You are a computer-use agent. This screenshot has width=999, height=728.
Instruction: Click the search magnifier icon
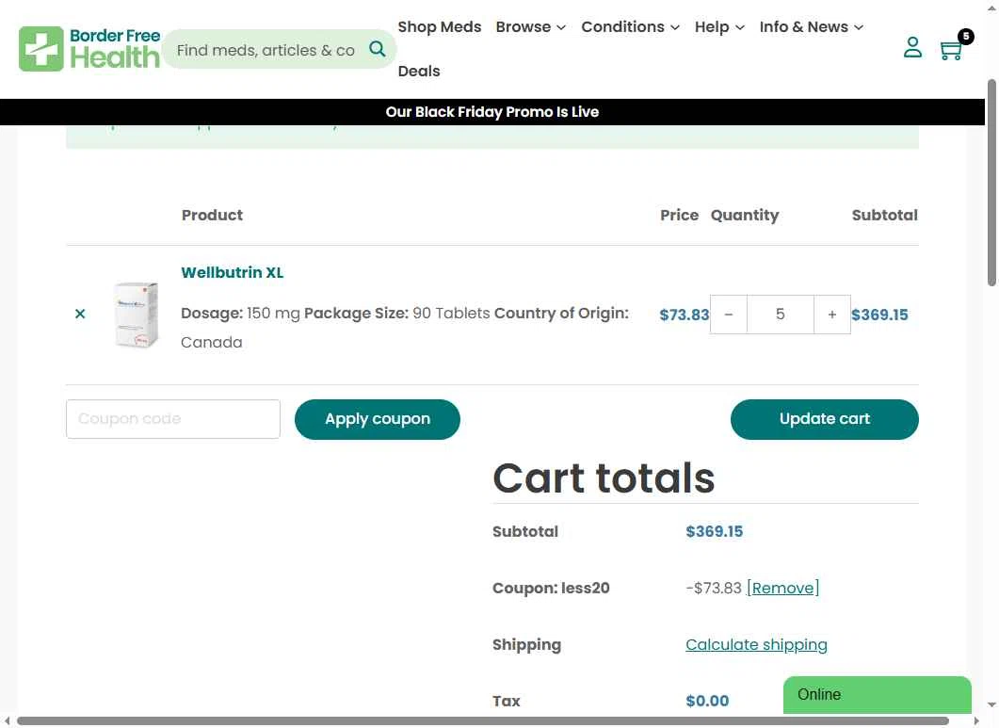coord(378,49)
